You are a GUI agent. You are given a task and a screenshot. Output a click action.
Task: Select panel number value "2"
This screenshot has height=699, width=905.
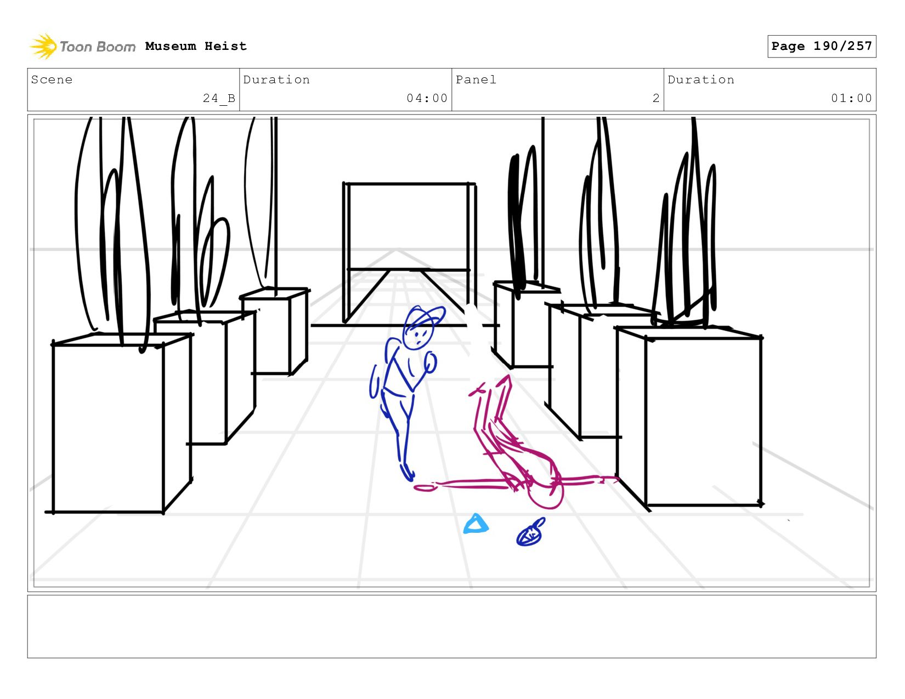click(656, 98)
